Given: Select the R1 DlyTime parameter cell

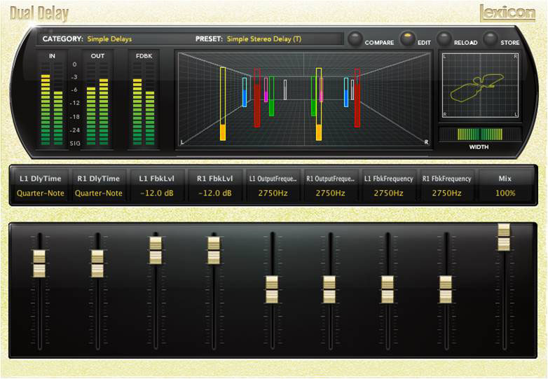Looking at the screenshot, I should (x=99, y=186).
